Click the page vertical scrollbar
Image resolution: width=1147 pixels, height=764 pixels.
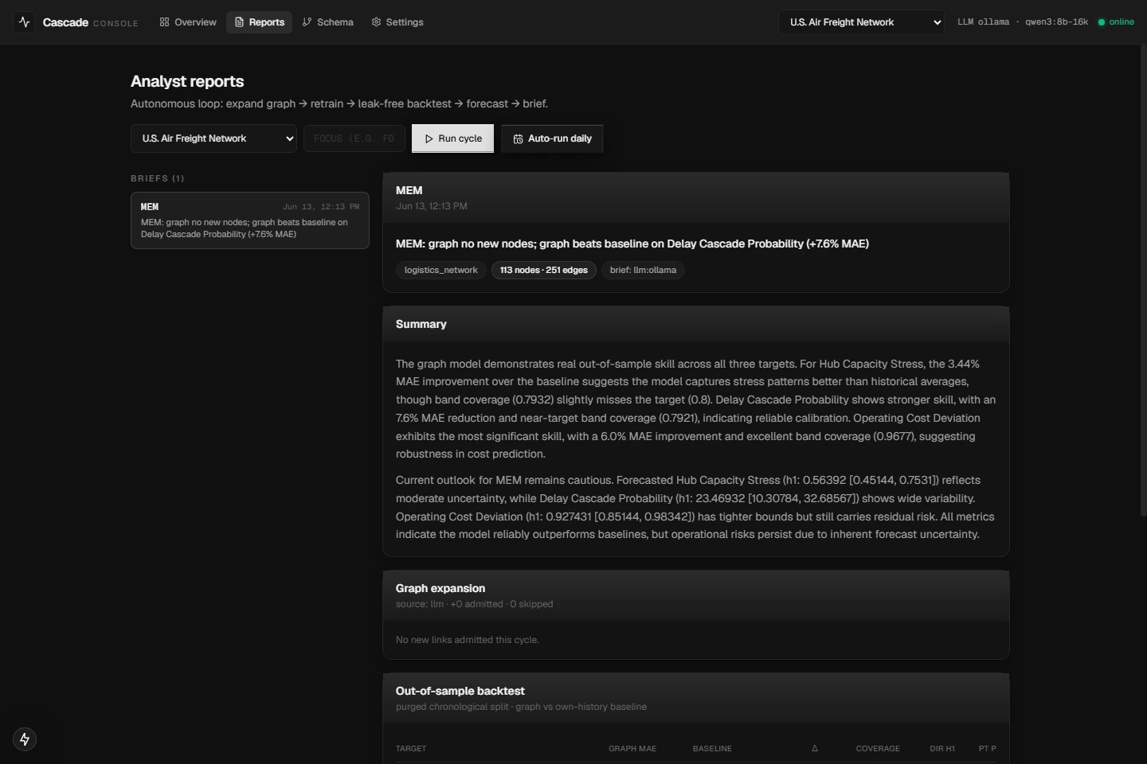coord(1144,280)
